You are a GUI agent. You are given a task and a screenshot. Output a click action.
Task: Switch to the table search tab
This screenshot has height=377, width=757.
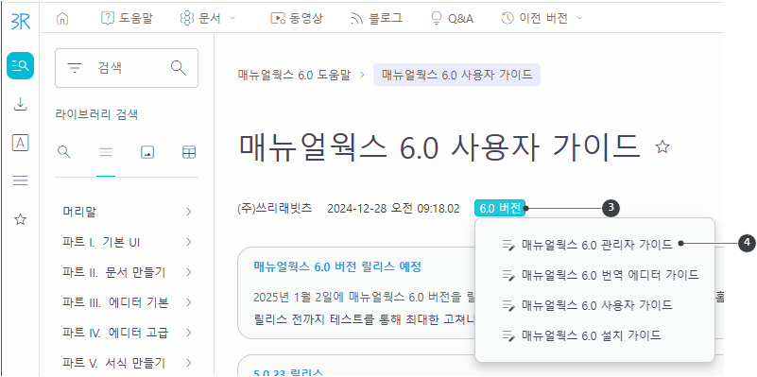click(189, 152)
